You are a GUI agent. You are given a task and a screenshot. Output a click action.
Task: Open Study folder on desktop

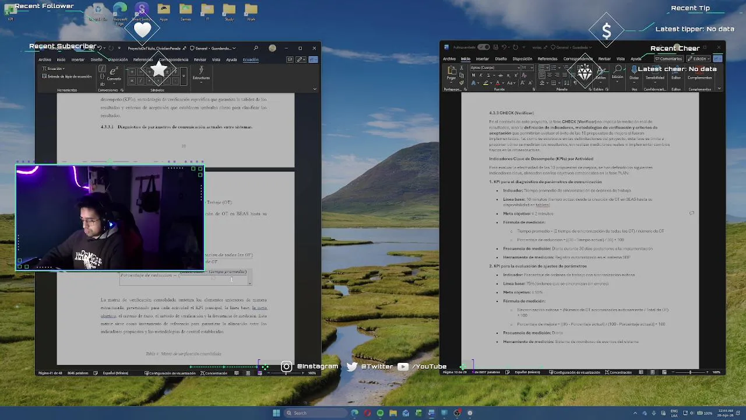[x=230, y=13]
